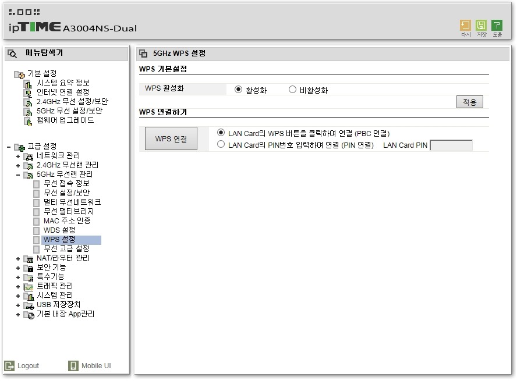
Task: Open 무선 설정/보안 under 5GHz 무선랜 관리
Action: (66, 193)
